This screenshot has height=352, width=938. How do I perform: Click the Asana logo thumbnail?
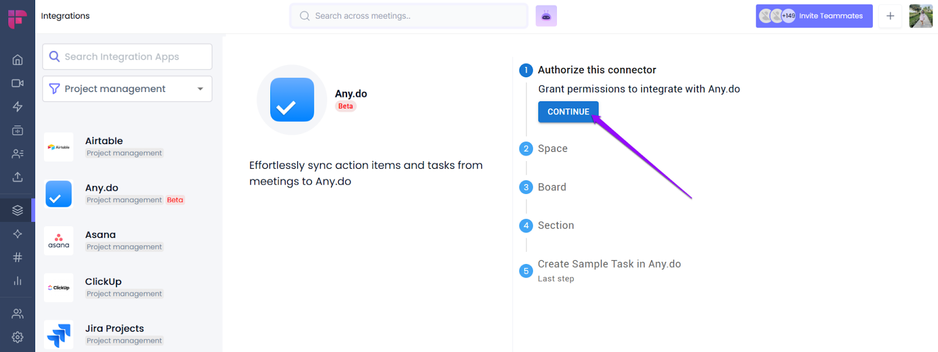[x=59, y=241]
